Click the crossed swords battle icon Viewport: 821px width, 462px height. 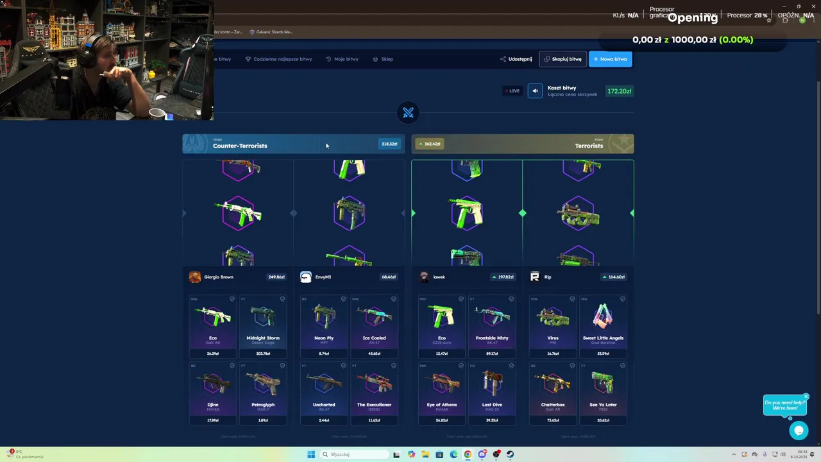tap(408, 113)
